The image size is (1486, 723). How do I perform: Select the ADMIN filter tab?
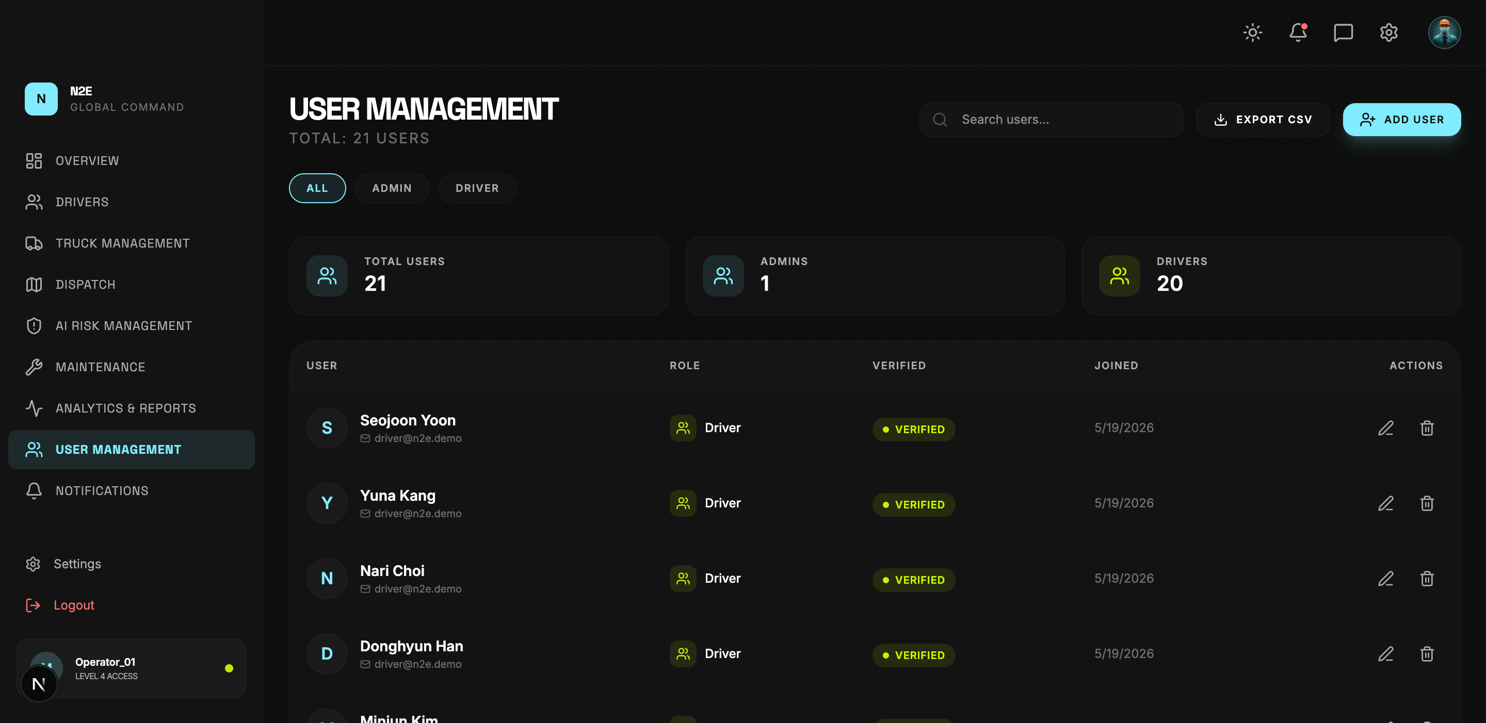392,188
